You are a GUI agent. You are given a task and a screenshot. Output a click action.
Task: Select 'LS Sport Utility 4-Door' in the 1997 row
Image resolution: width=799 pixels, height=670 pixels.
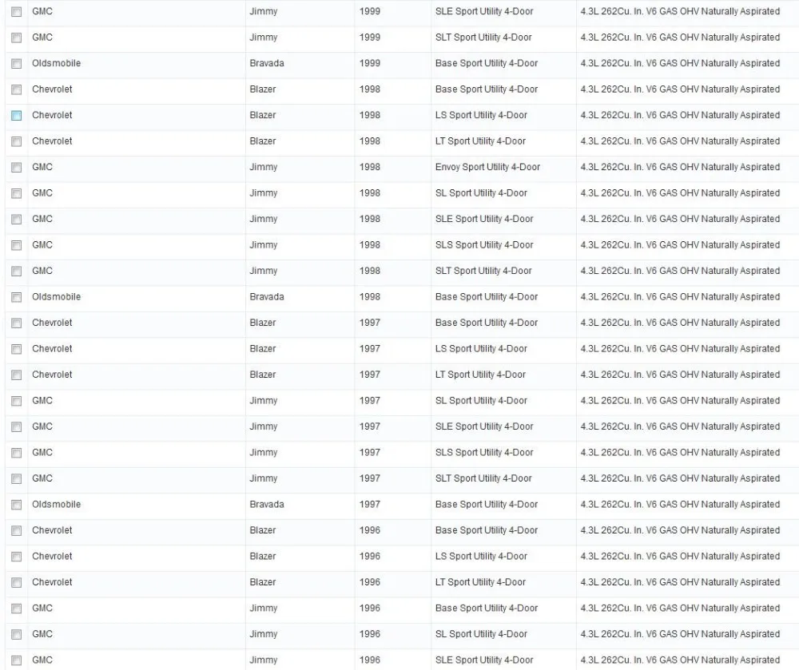pos(481,349)
